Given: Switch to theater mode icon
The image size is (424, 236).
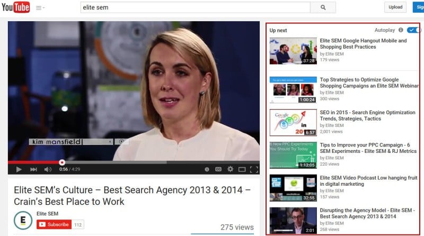Looking at the screenshot, I should click(242, 169).
